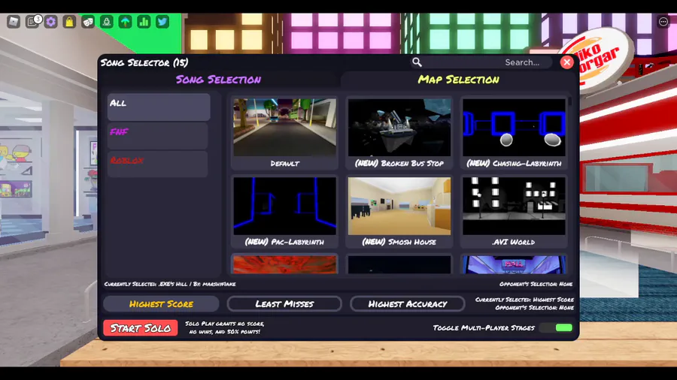Click 'Opponent's Selection: None' text above buttons
The height and width of the screenshot is (380, 677).
[x=536, y=284]
